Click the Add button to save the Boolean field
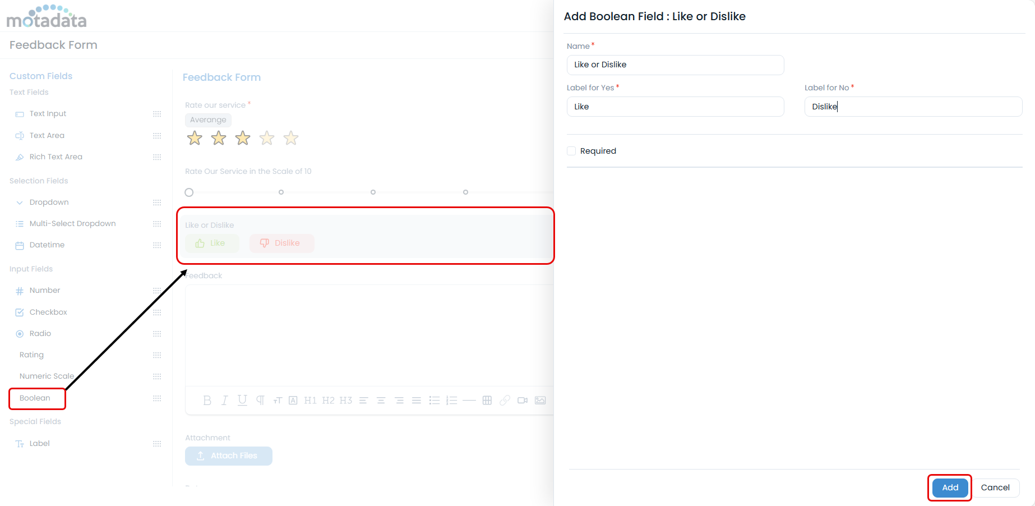The height and width of the screenshot is (506, 1035). [949, 487]
